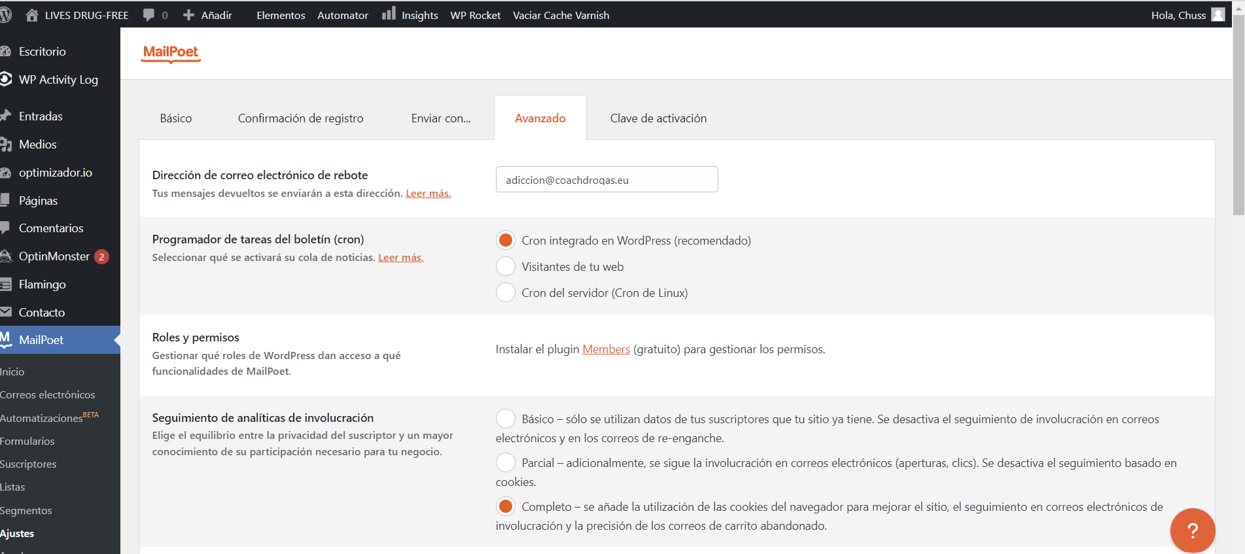The width and height of the screenshot is (1245, 554).
Task: Select Básico engagement tracking option
Action: pyautogui.click(x=505, y=419)
